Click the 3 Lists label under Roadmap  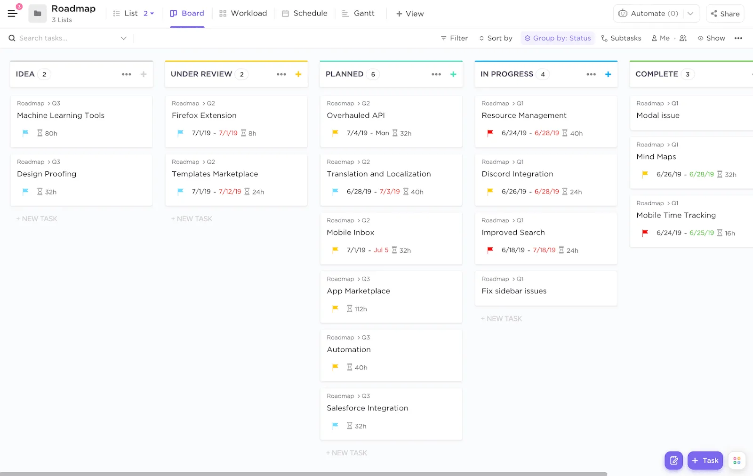tap(62, 20)
